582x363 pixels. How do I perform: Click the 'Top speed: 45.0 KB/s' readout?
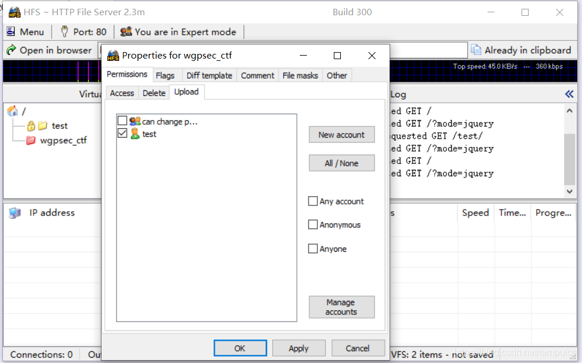485,66
